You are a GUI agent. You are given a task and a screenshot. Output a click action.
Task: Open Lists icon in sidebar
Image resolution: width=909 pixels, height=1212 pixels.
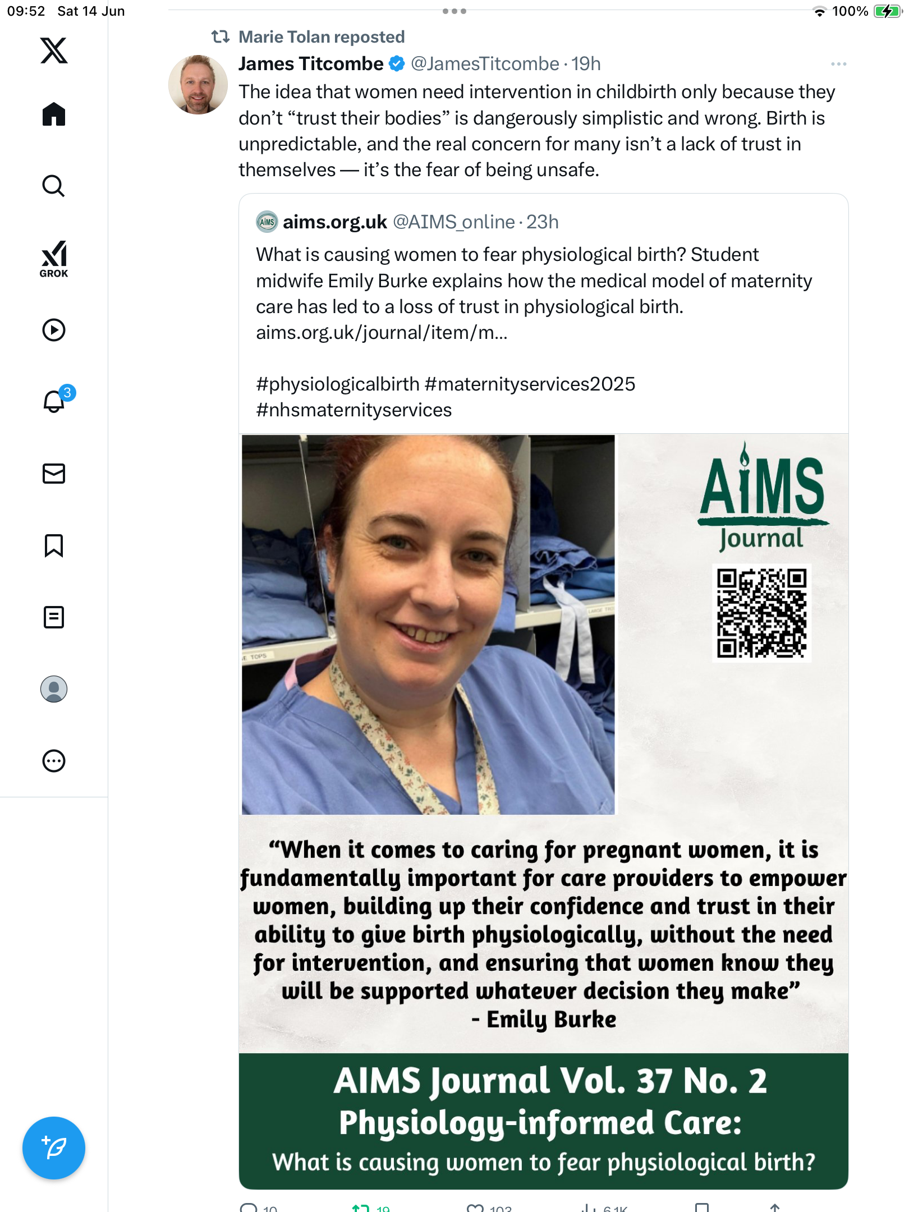[54, 617]
